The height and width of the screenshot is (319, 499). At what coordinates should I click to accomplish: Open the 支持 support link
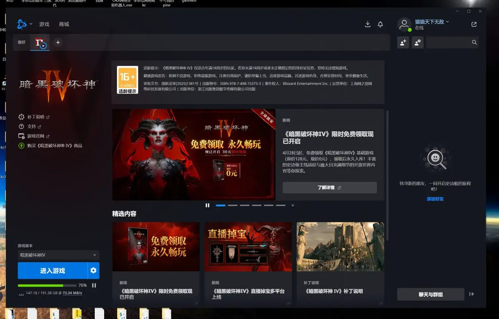32,126
